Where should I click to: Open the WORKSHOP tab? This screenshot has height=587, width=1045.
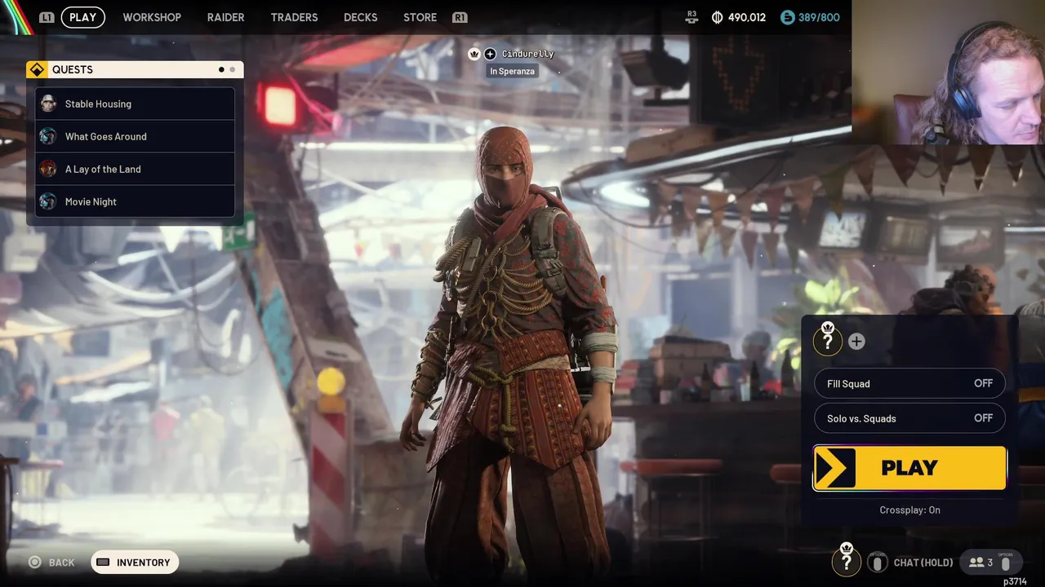coord(152,17)
